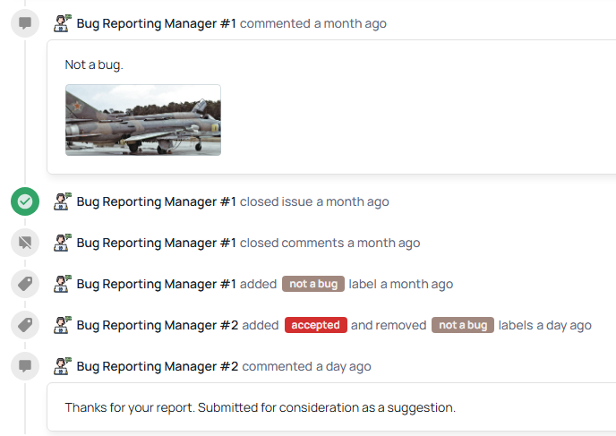Click the tag icon for the 'not a bug' label added event
This screenshot has height=436, width=616.
[x=25, y=284]
